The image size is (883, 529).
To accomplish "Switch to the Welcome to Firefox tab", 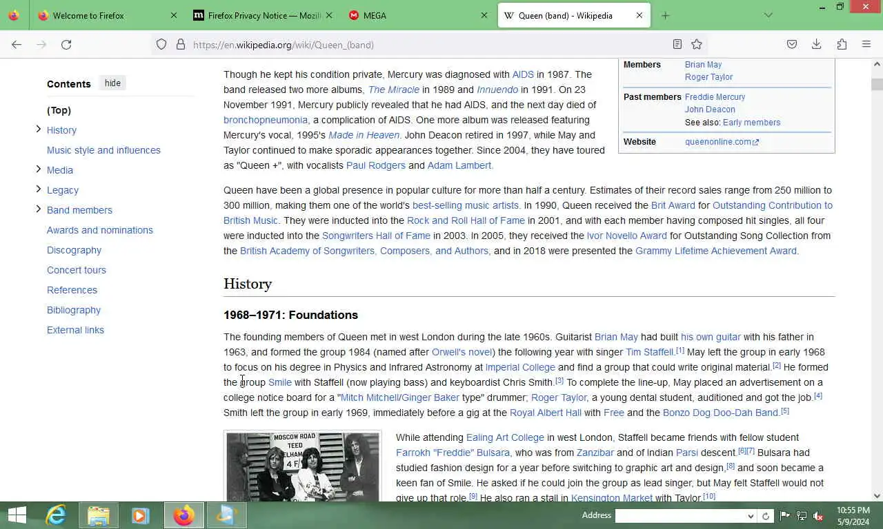I will click(x=107, y=15).
